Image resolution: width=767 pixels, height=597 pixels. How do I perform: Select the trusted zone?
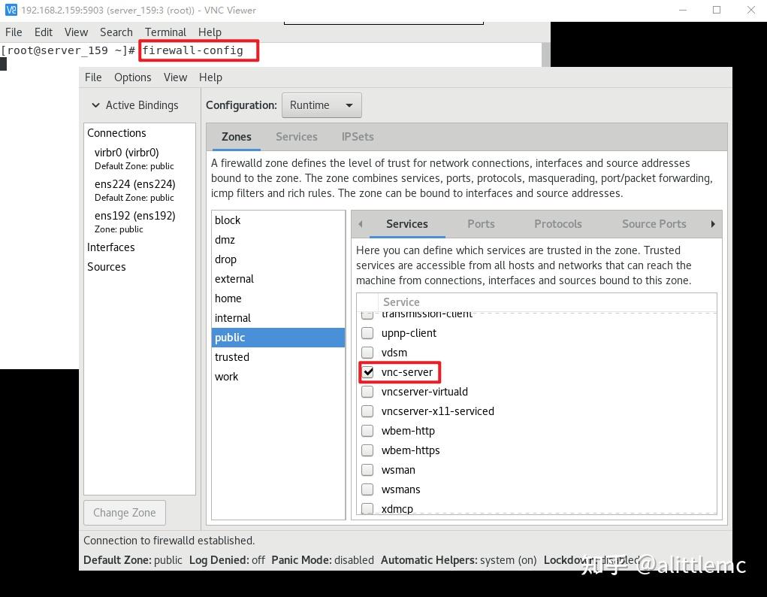click(x=279, y=357)
